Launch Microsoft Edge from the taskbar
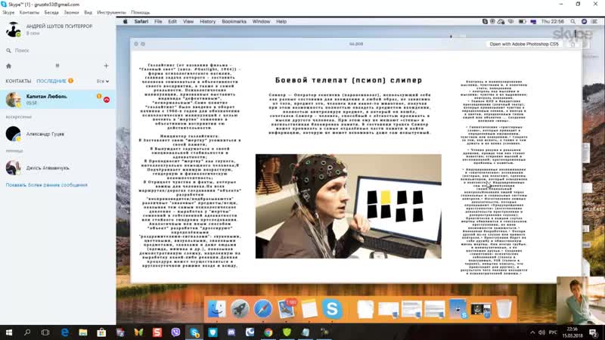The width and height of the screenshot is (605, 340). [x=64, y=332]
